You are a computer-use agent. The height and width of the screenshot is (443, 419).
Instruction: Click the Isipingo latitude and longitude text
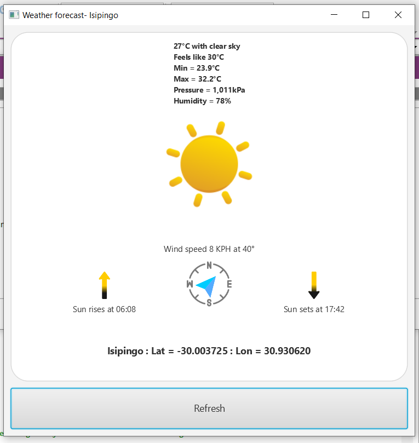[x=209, y=351]
